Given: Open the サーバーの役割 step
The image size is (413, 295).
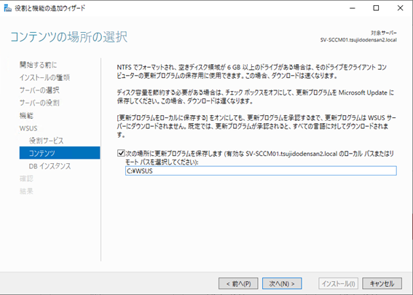Looking at the screenshot, I should coord(39,103).
